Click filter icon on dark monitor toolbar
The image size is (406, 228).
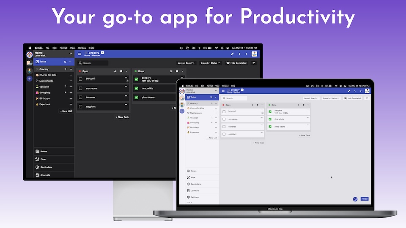(x=254, y=63)
